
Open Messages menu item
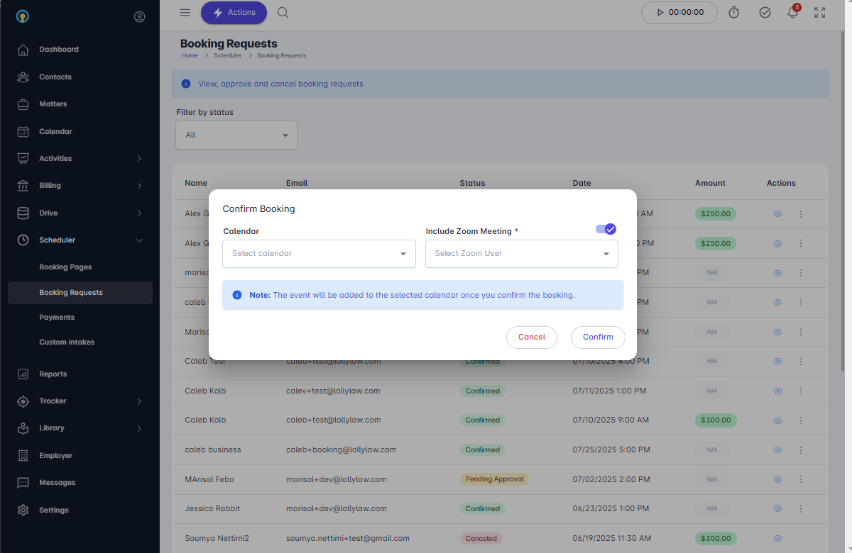click(x=58, y=483)
